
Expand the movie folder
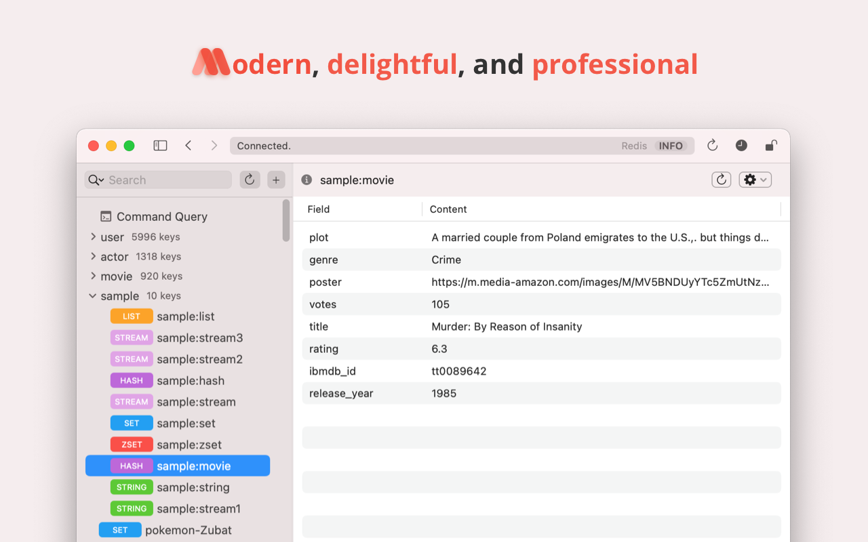pyautogui.click(x=93, y=276)
